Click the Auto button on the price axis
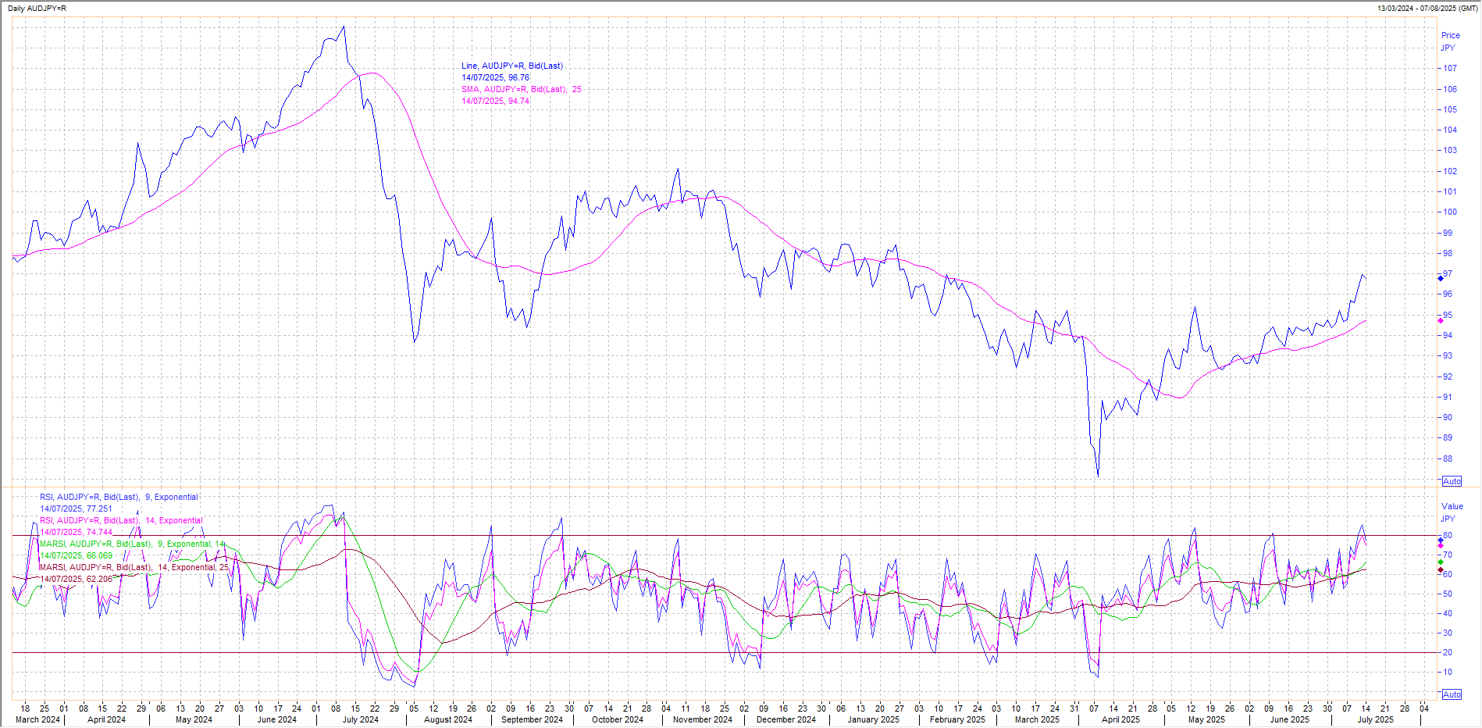The image size is (1482, 728). 1452,481
